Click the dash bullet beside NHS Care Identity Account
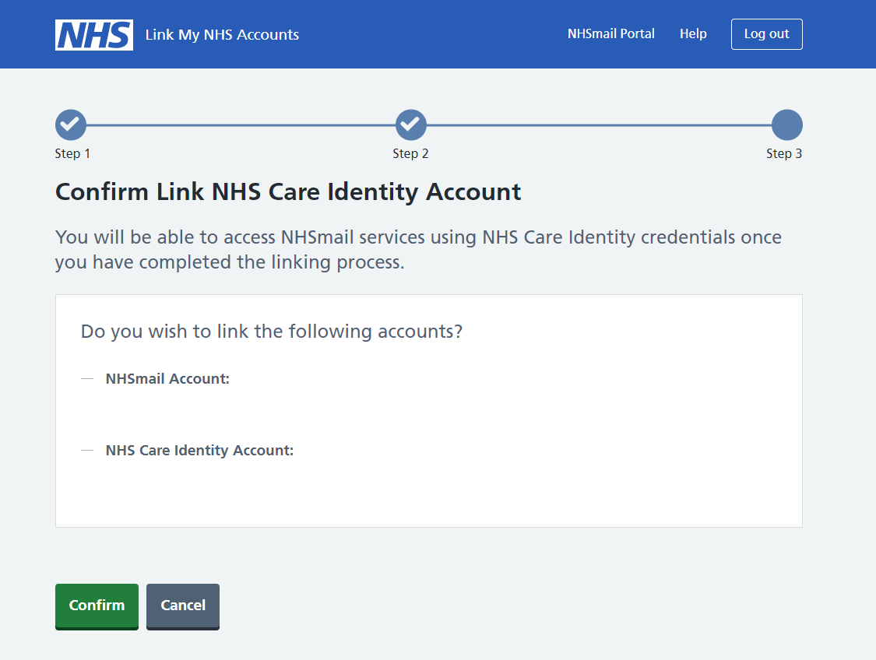This screenshot has height=660, width=876. (x=87, y=451)
